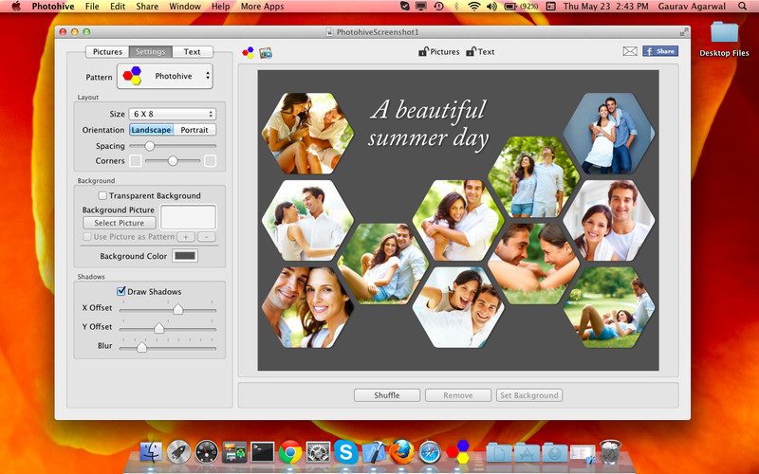Click the X Offset slider
This screenshot has width=759, height=474.
(x=168, y=309)
